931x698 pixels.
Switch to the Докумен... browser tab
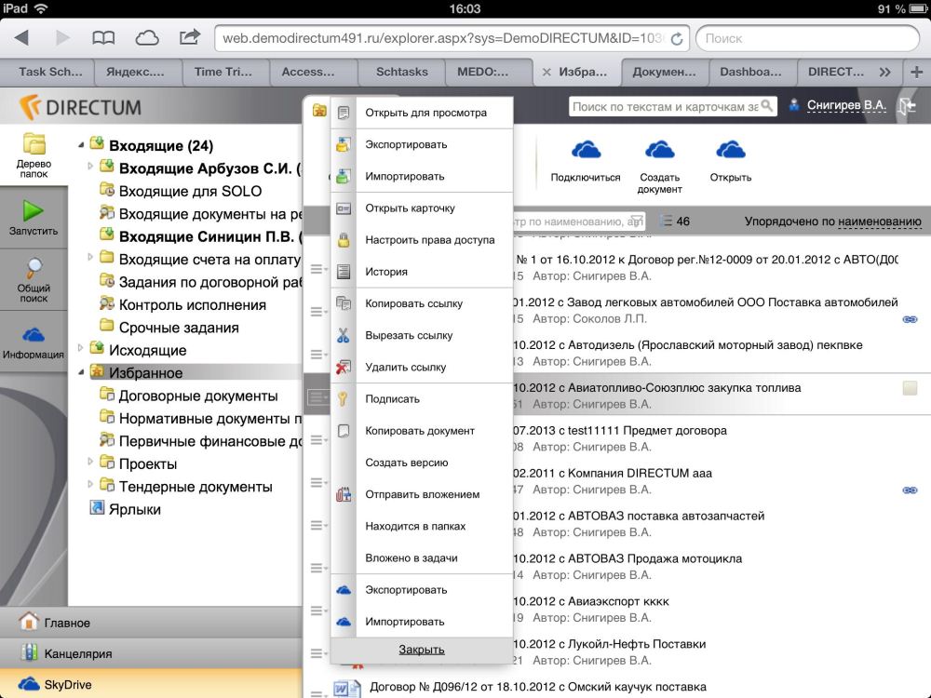[665, 72]
